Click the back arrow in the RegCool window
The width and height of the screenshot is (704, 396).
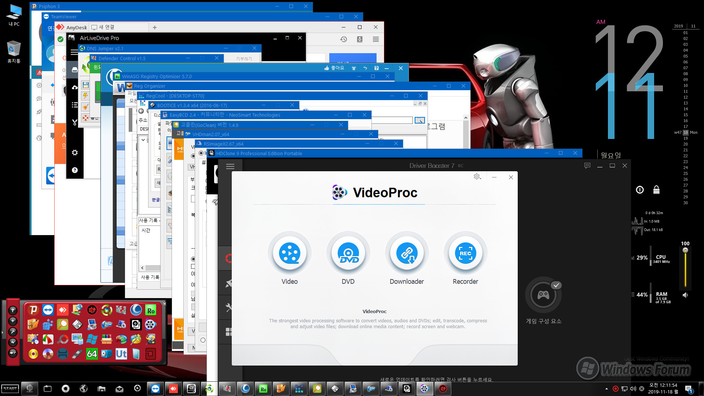pos(141,111)
